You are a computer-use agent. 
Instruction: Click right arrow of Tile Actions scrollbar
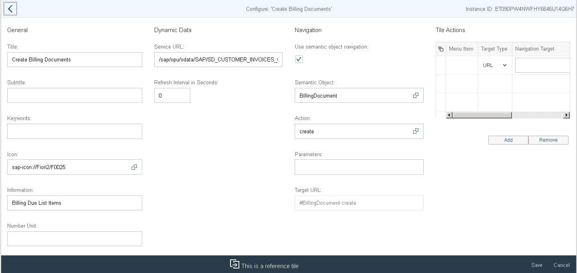tap(567, 115)
